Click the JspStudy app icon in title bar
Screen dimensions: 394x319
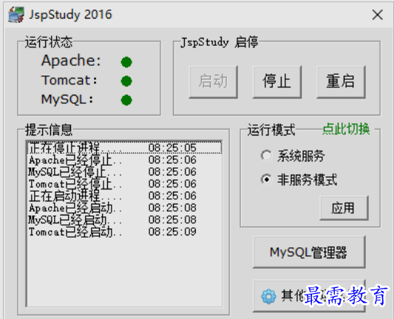[16, 15]
